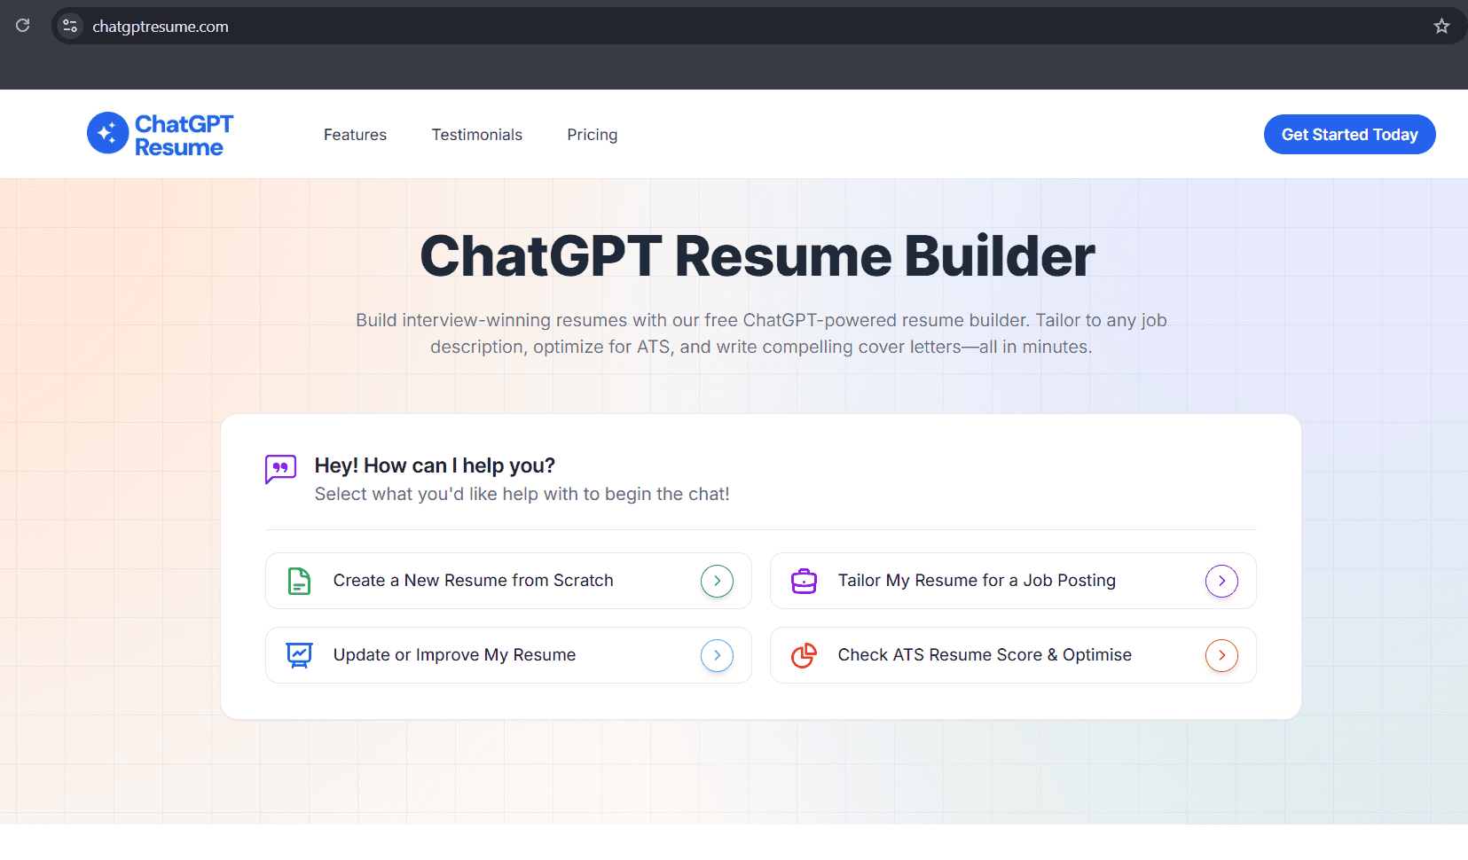The height and width of the screenshot is (860, 1468).
Task: Bookmark this page with the star icon
Action: [x=1441, y=27]
